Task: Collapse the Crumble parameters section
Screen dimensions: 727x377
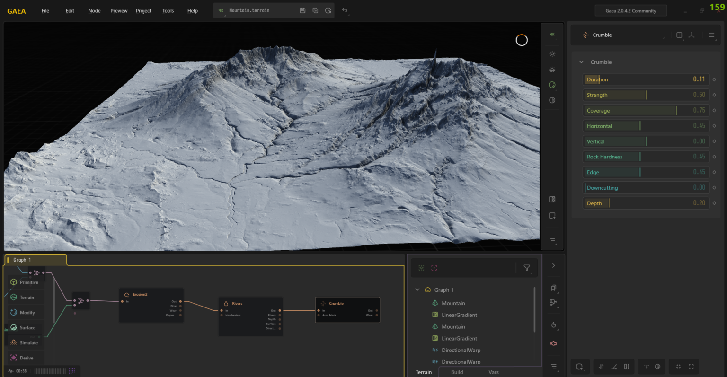Action: (581, 62)
